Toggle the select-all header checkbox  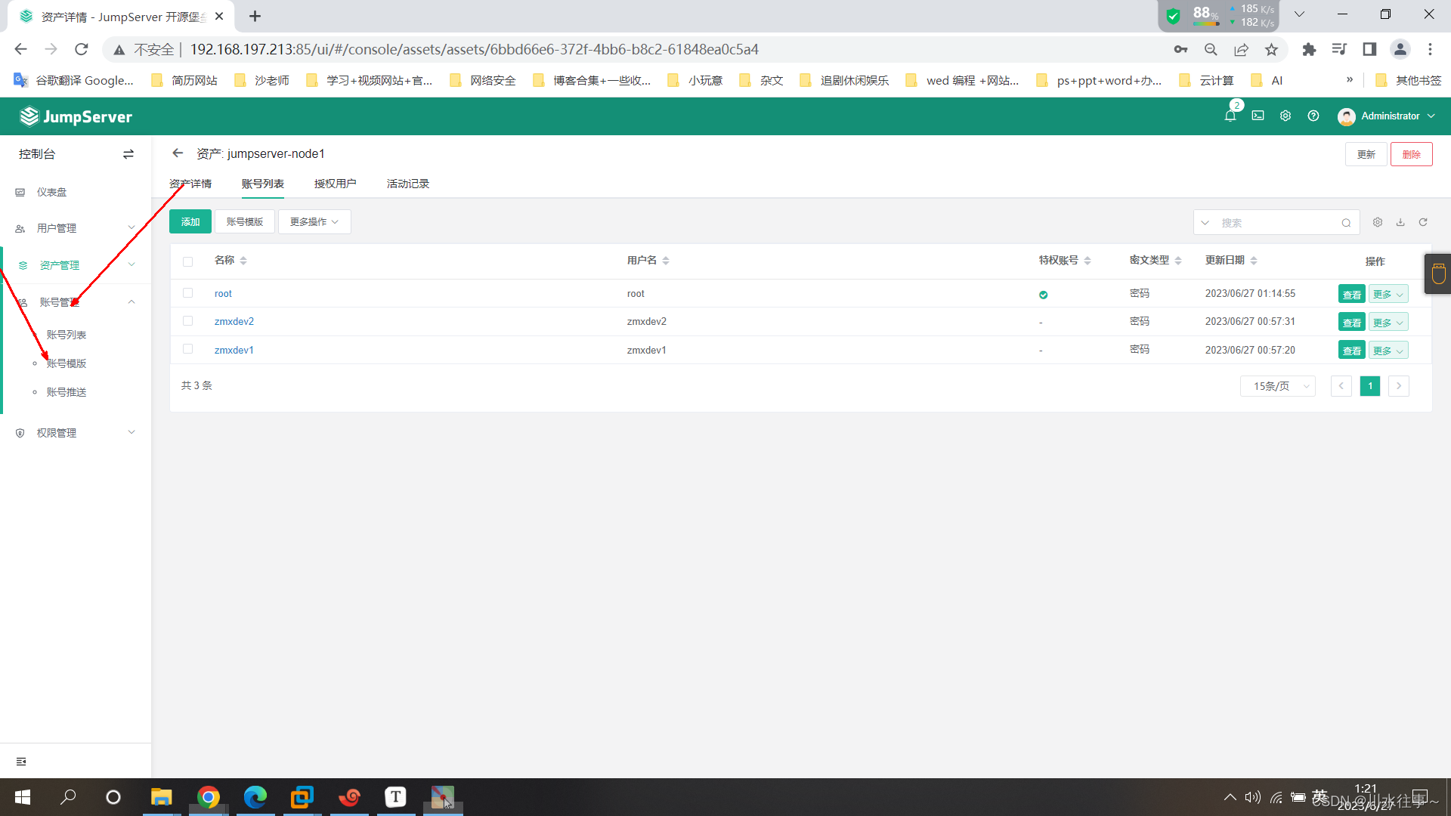188,261
